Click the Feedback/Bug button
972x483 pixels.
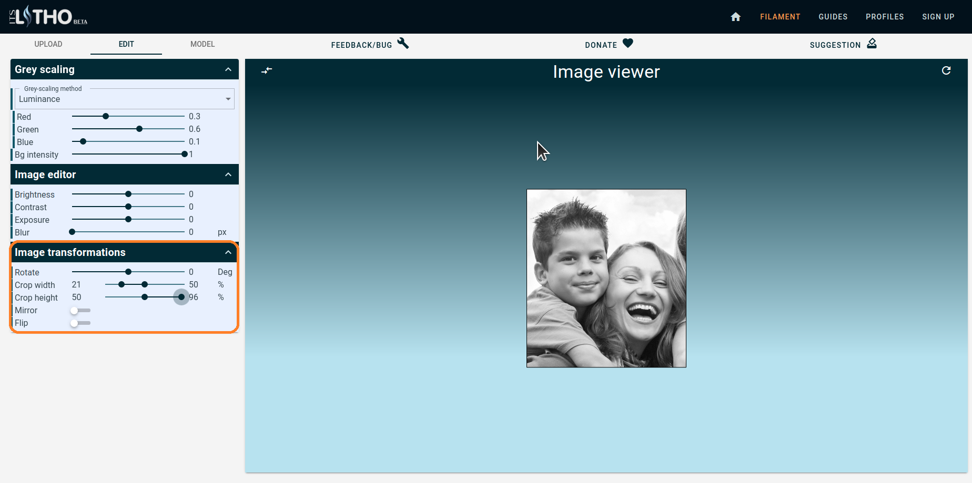coord(370,45)
